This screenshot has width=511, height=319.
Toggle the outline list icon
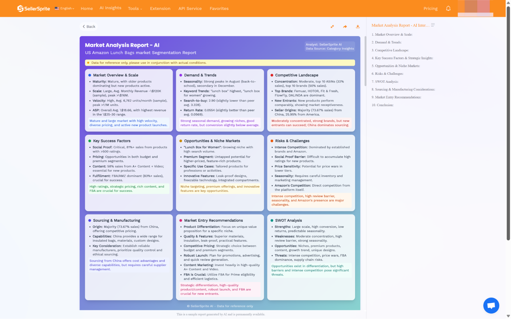(x=433, y=25)
